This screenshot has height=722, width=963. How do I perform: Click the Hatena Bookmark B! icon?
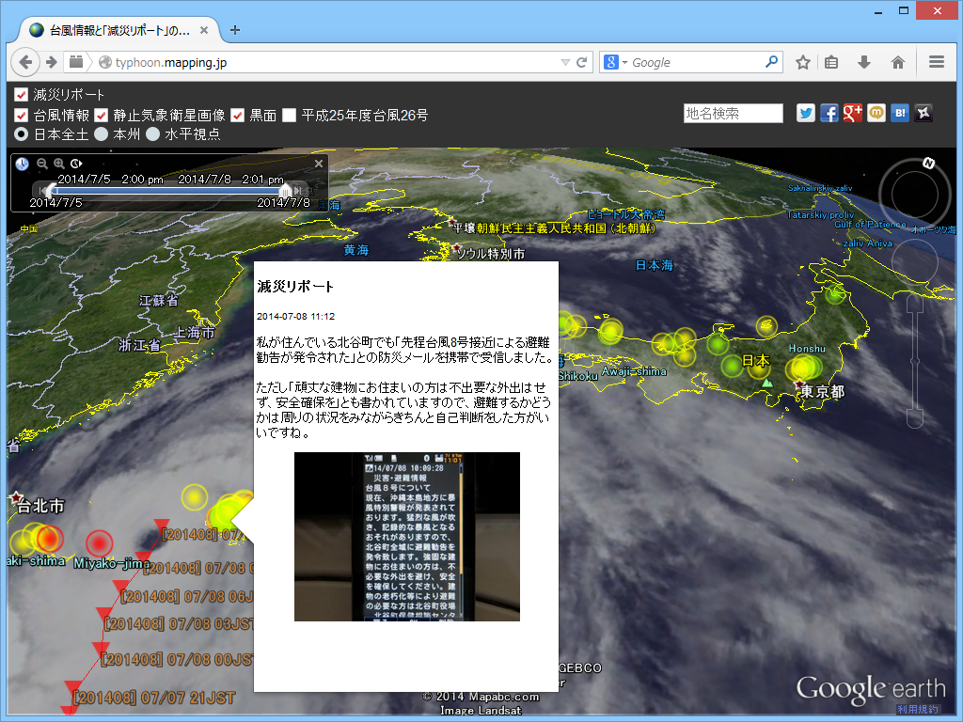(900, 113)
